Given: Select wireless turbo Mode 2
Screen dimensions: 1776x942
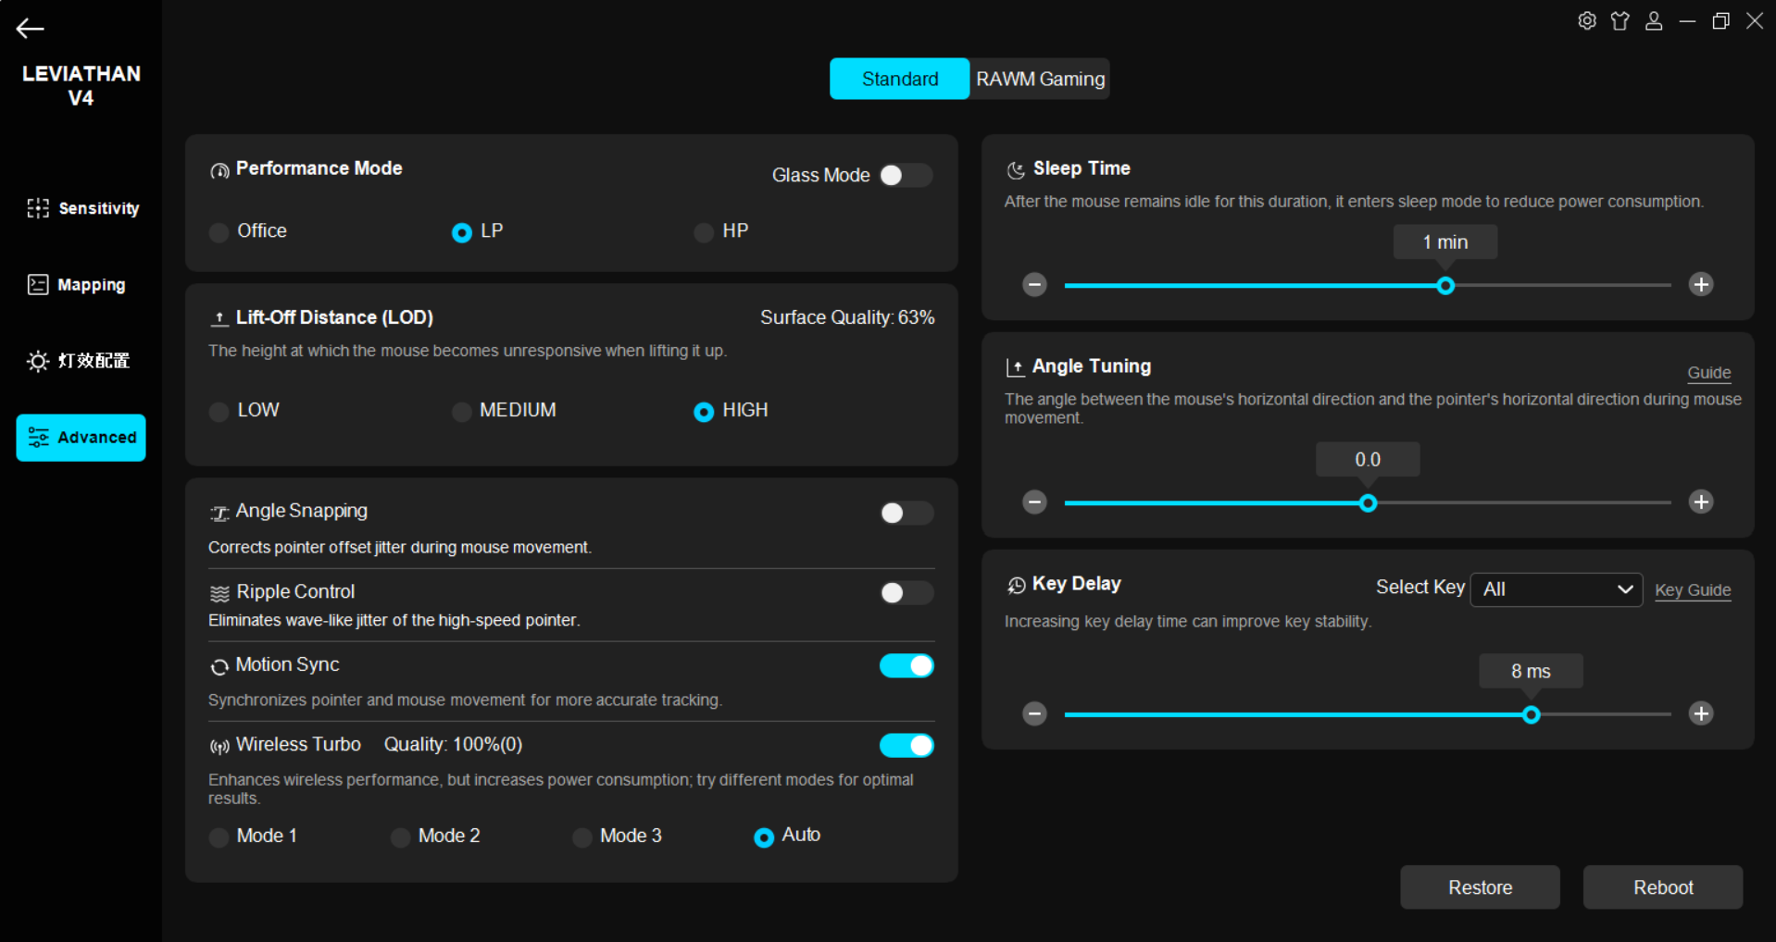Looking at the screenshot, I should point(401,837).
